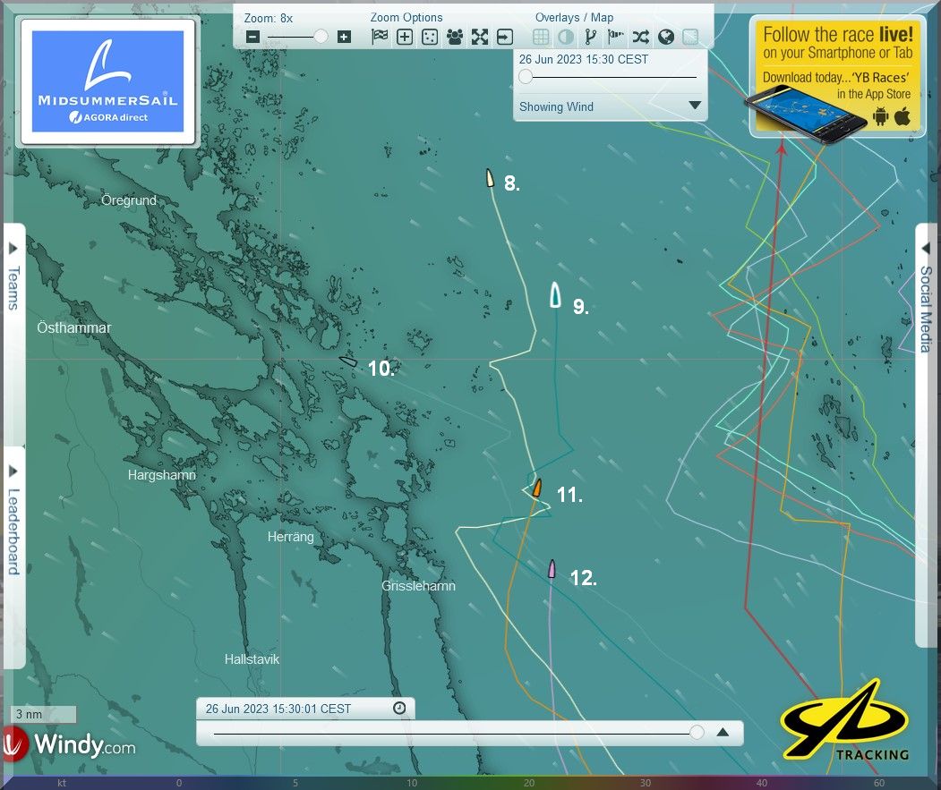
Task: Click the fit-to-screen expand arrows icon
Action: pyautogui.click(x=480, y=37)
